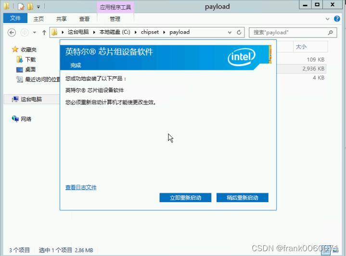Expand breadcrumb arrow before 这台电脑
The width and height of the screenshot is (346, 256).
pyautogui.click(x=63, y=32)
